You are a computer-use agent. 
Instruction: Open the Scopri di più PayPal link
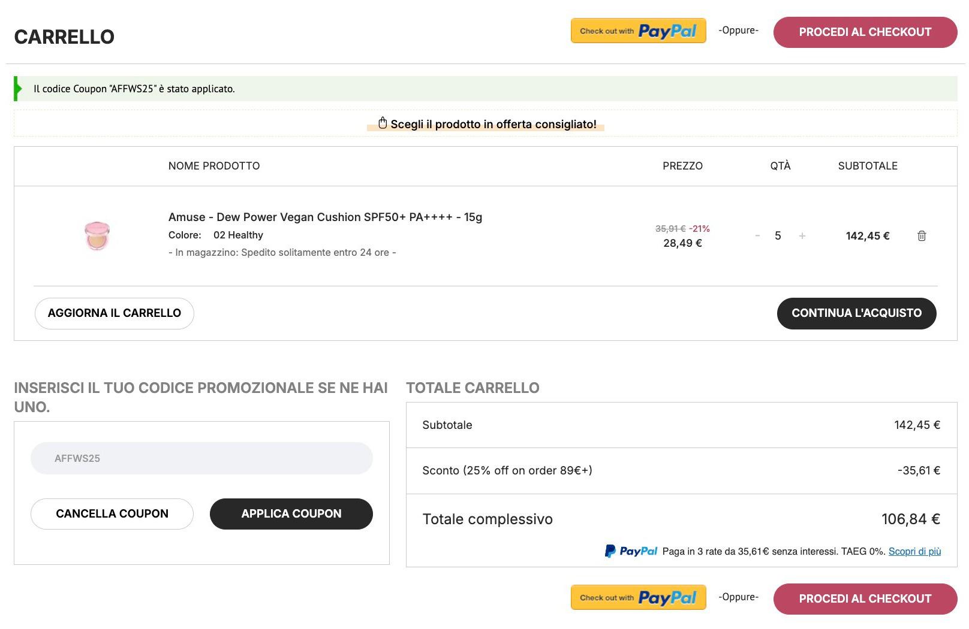(x=914, y=551)
